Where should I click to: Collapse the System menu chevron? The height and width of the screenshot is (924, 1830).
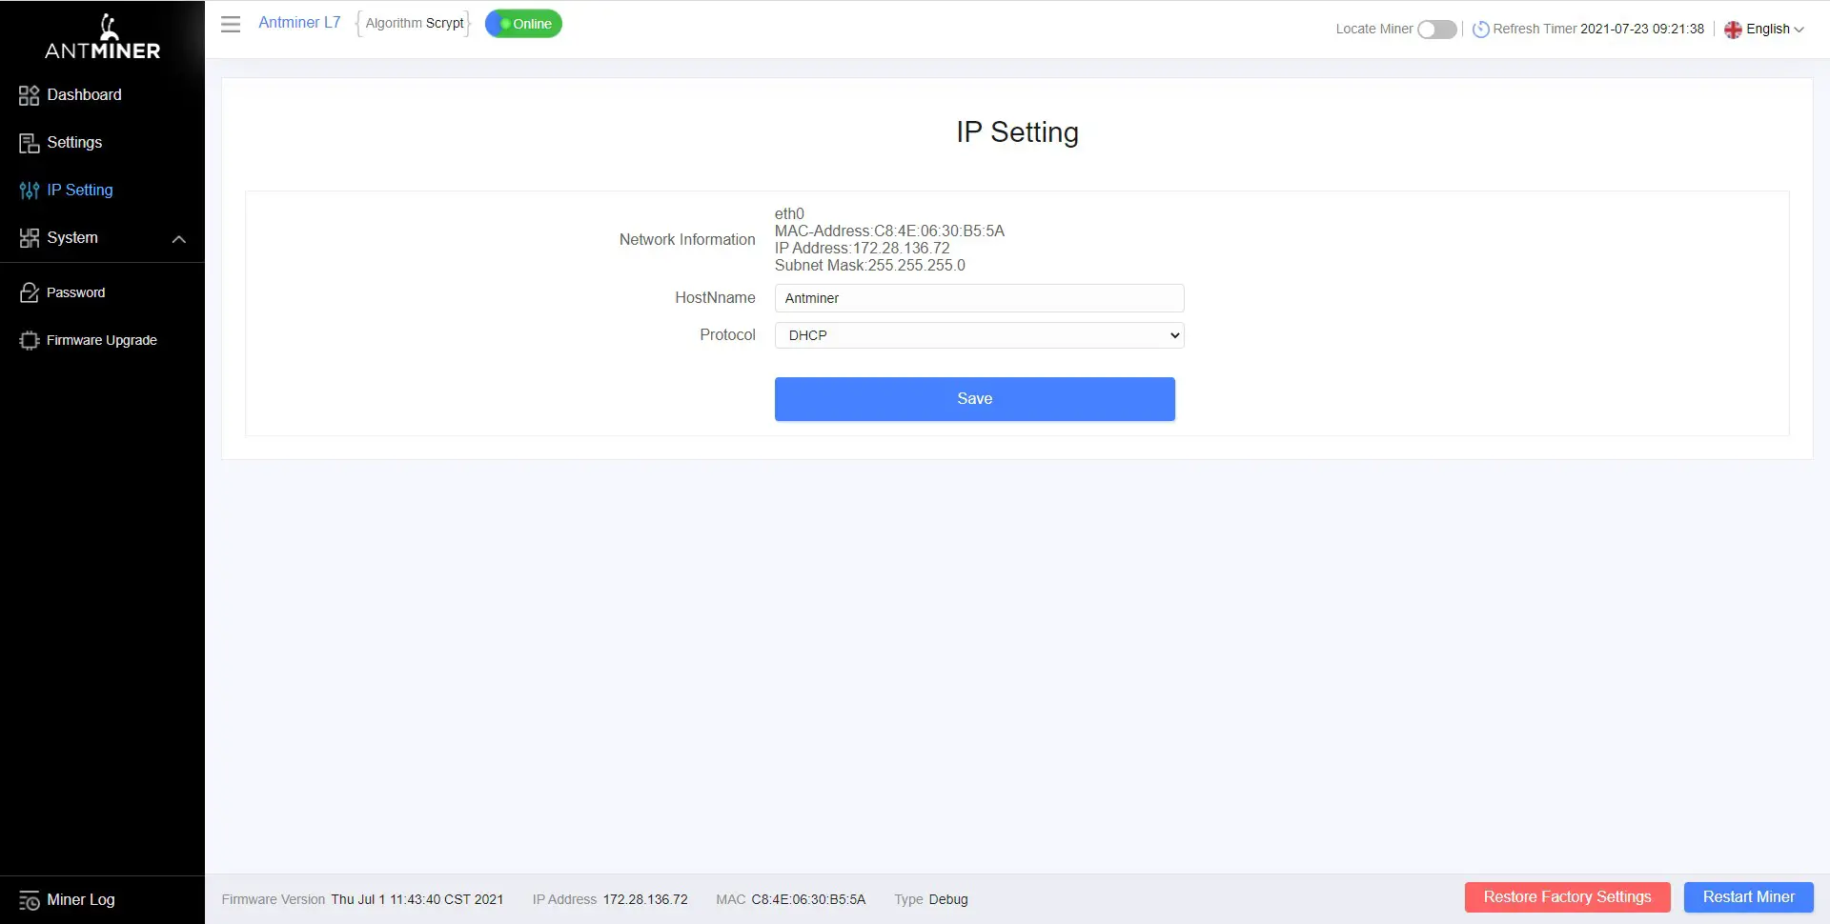(x=178, y=239)
